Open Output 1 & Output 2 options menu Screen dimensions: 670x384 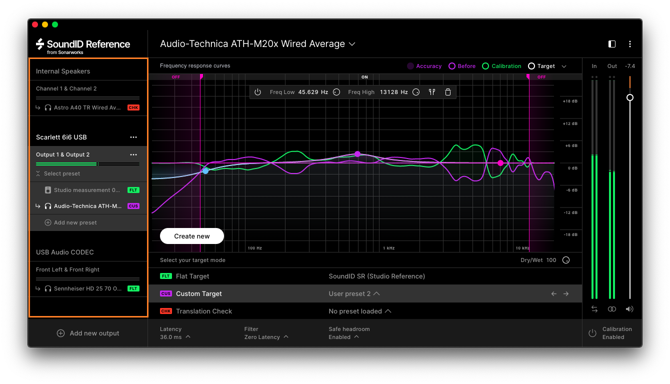coord(133,154)
